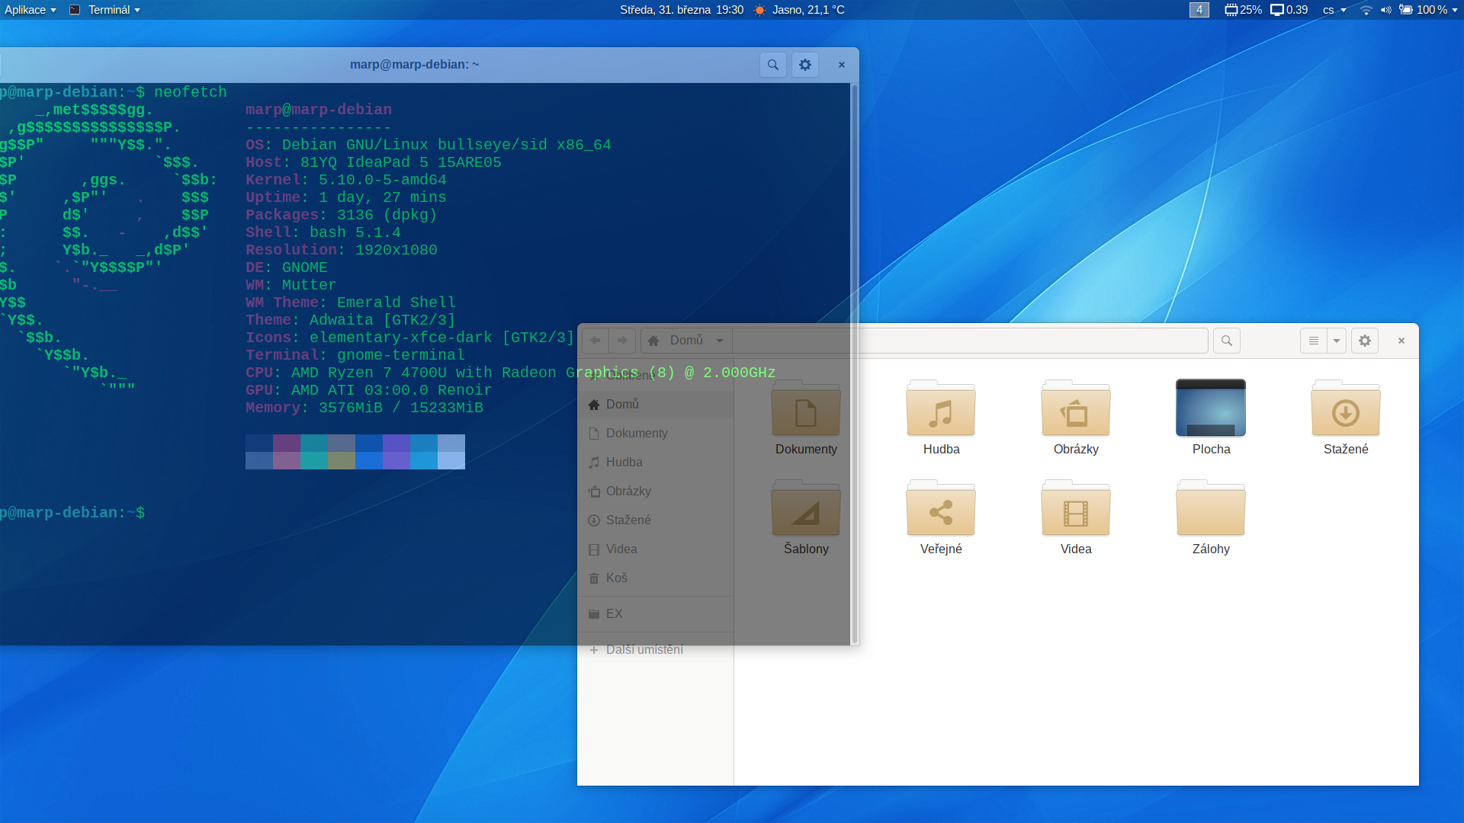
Task: Select Dokumenty in the sidebar
Action: coord(656,433)
